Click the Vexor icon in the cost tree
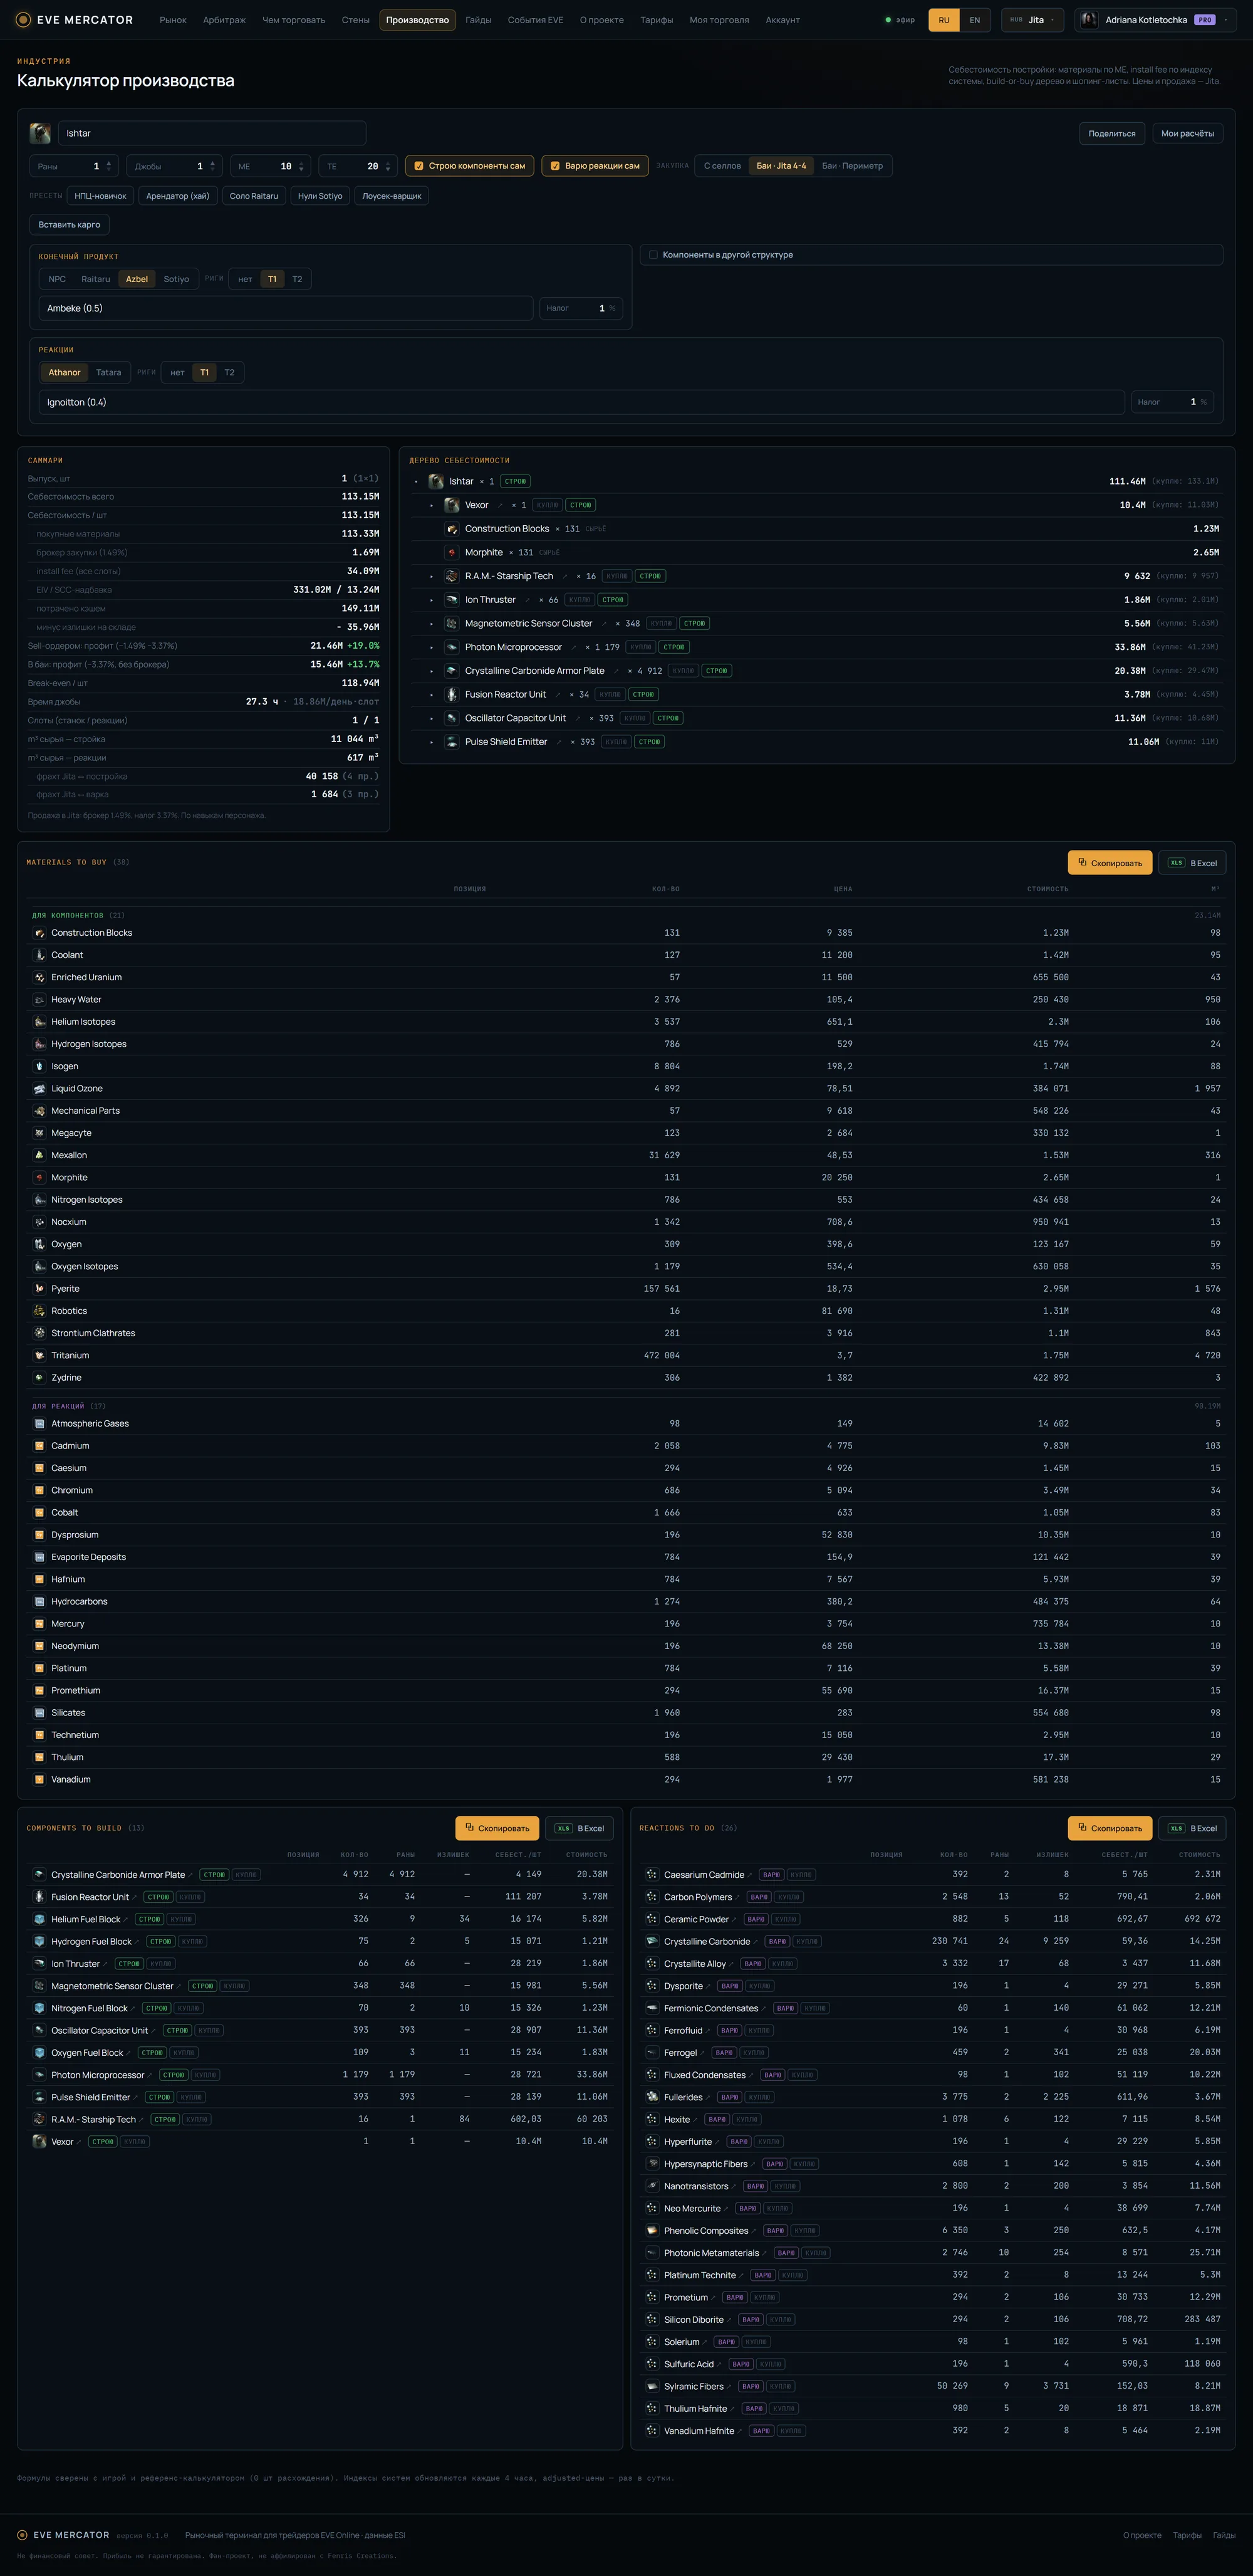The width and height of the screenshot is (1253, 2576). click(x=452, y=505)
